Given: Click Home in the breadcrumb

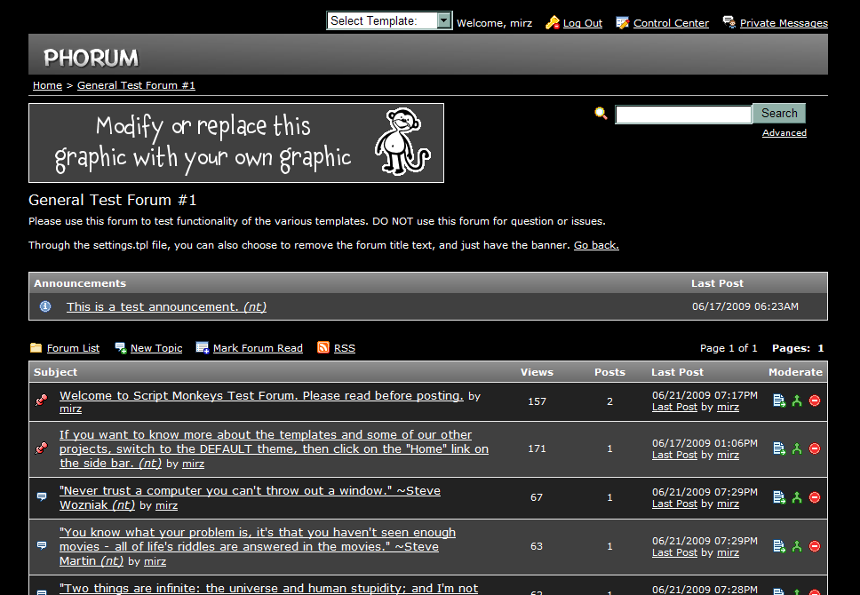Looking at the screenshot, I should pyautogui.click(x=47, y=85).
